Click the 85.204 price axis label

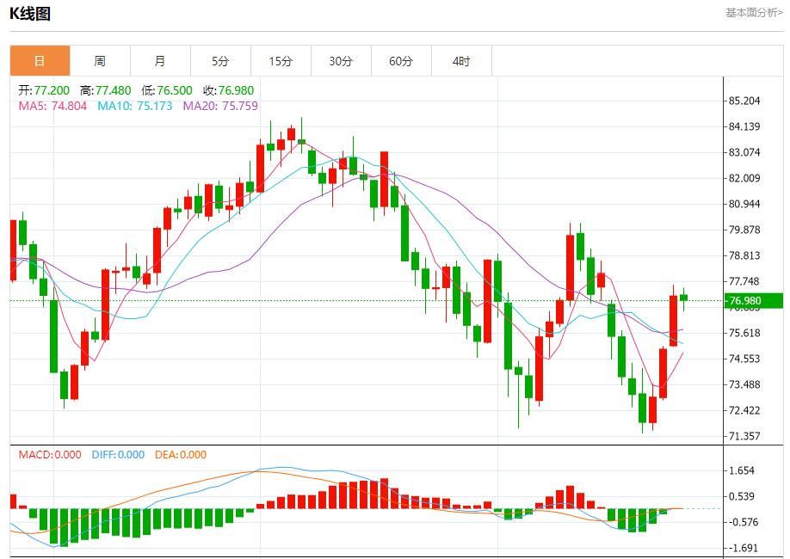click(x=744, y=101)
